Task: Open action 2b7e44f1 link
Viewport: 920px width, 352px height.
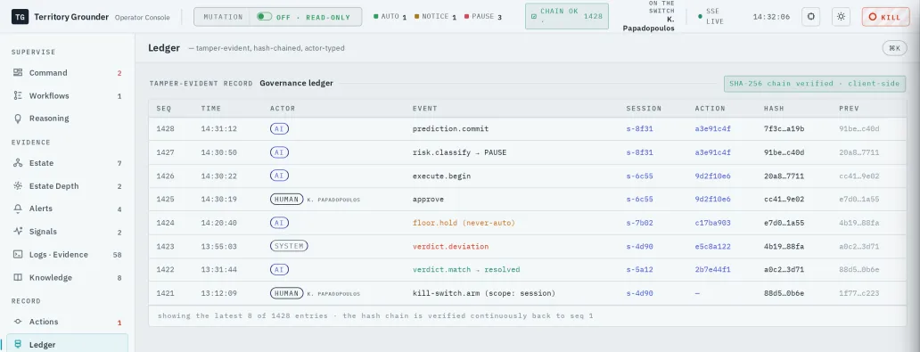Action: 713,270
